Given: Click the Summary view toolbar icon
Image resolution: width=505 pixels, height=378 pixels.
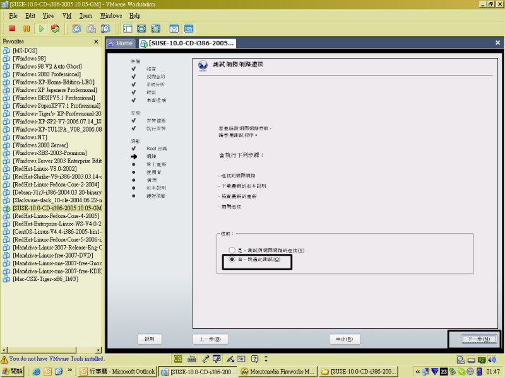Looking at the screenshot, I should click(174, 28).
